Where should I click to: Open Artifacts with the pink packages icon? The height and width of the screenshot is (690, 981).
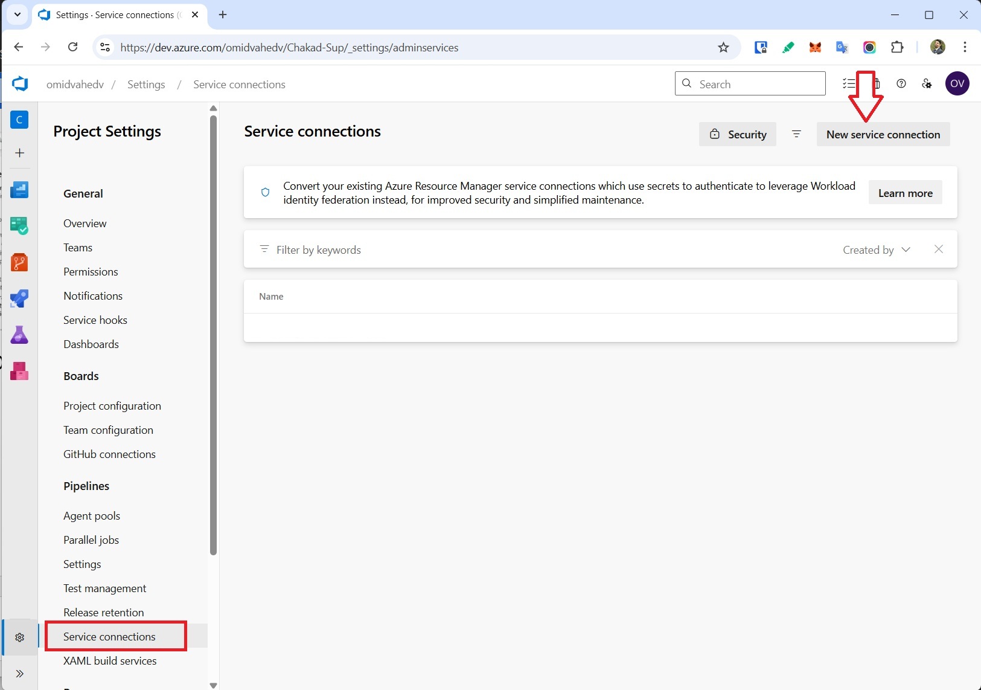[x=20, y=371]
